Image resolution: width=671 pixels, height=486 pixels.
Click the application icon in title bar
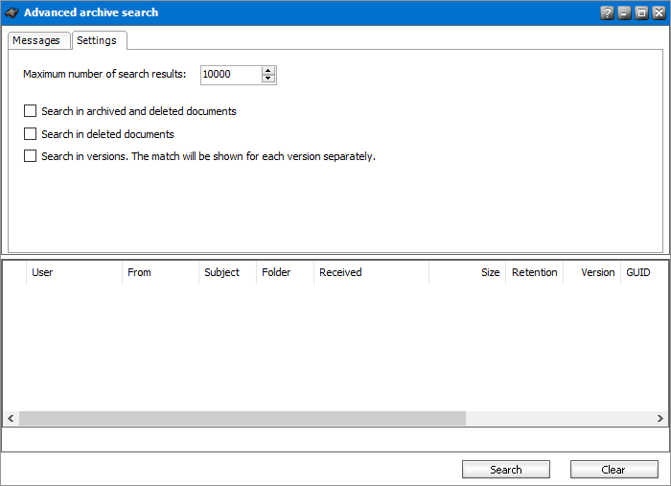click(12, 12)
